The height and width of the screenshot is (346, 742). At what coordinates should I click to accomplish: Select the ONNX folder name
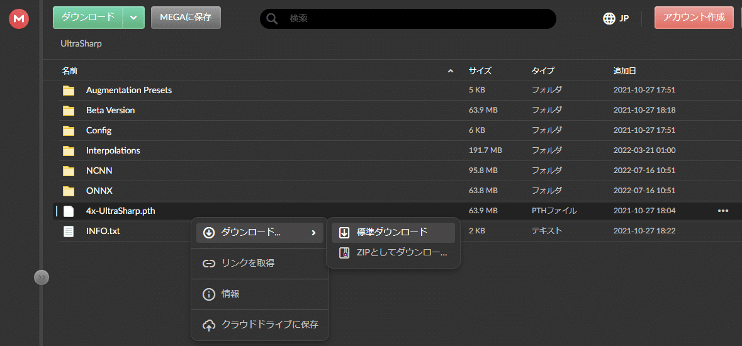coord(99,191)
